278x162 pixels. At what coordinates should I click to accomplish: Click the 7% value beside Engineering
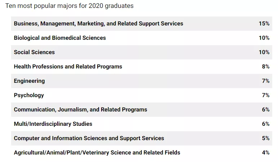pos(266,81)
